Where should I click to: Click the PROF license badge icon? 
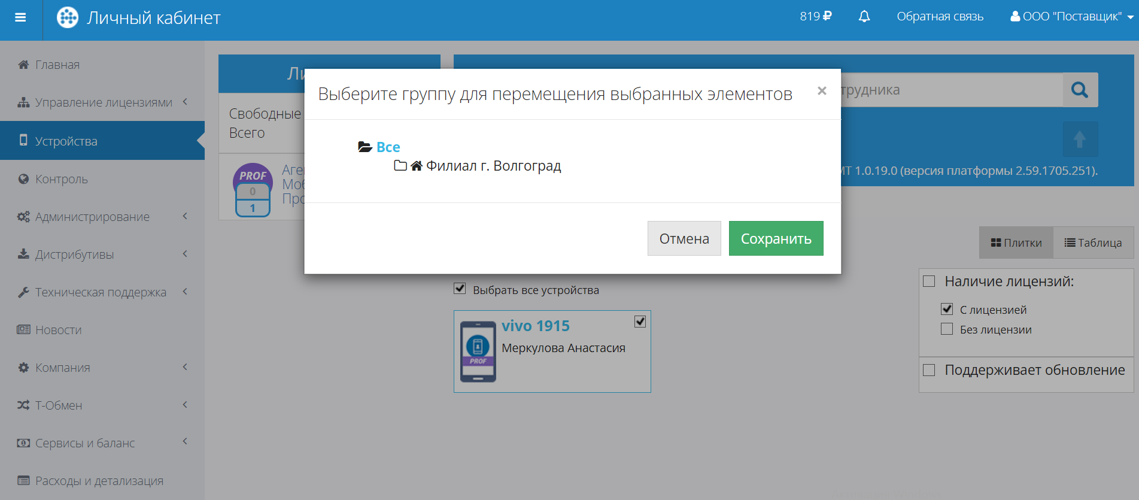coord(253,190)
